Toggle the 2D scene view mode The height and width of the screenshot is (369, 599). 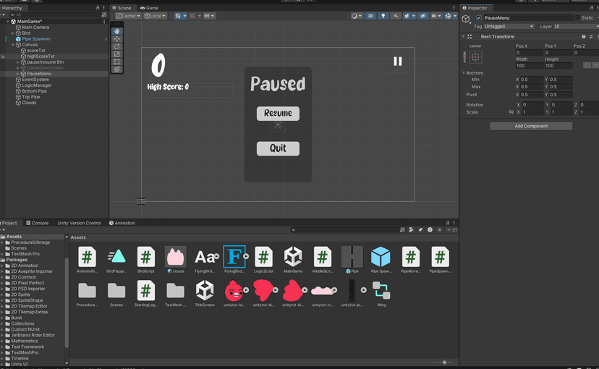[x=370, y=16]
